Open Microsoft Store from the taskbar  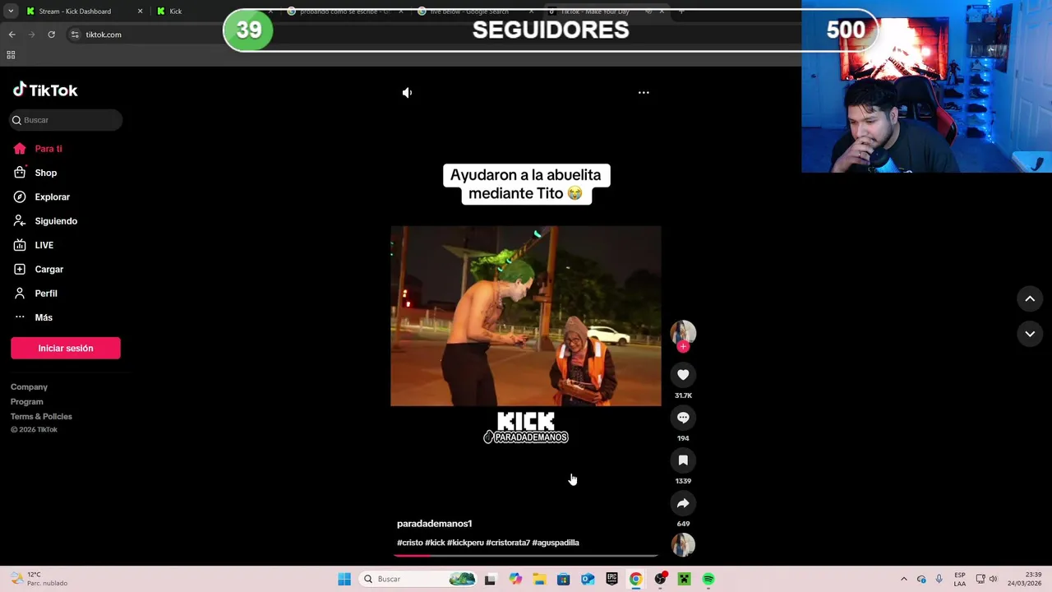coord(563,579)
